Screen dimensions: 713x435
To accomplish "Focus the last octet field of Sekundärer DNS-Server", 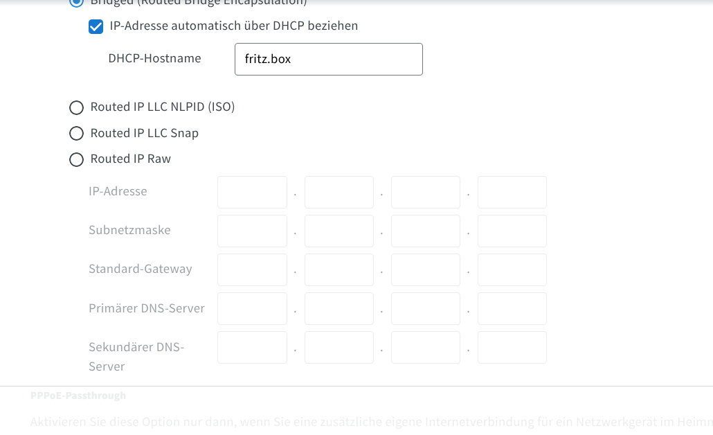I will coord(512,347).
